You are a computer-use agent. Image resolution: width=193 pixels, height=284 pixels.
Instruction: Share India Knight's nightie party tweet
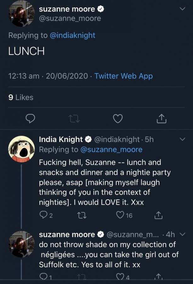coord(158,215)
